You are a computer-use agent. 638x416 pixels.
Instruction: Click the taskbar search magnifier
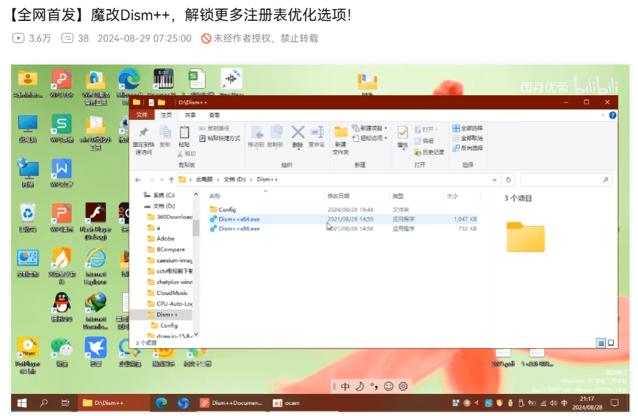44,403
